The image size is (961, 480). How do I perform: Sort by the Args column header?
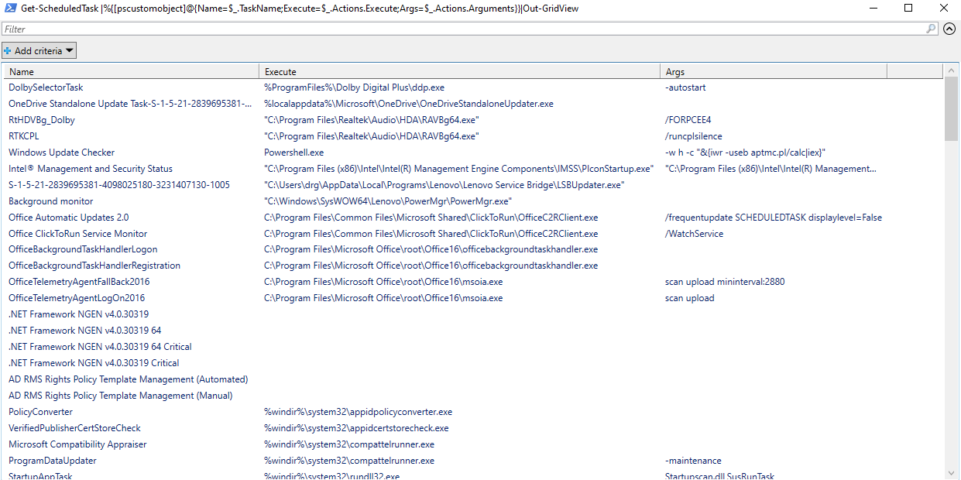774,72
